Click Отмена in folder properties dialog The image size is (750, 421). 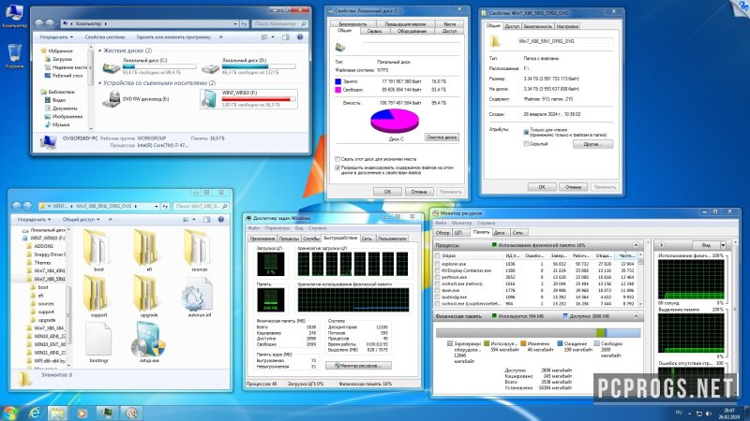pos(573,187)
